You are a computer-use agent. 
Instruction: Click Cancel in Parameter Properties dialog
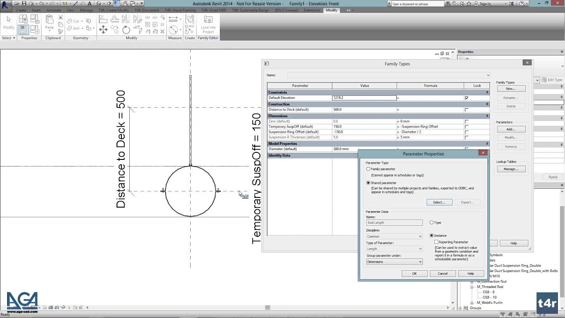tap(442, 273)
